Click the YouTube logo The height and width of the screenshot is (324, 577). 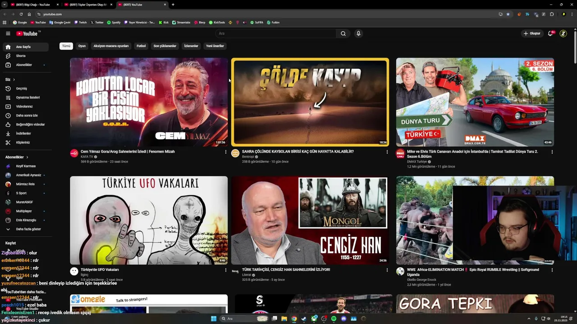28,33
